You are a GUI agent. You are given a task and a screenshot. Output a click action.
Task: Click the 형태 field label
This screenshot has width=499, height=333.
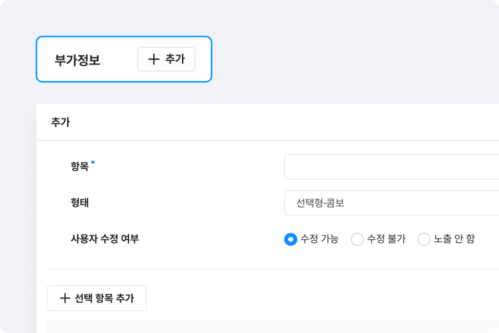pyautogui.click(x=79, y=203)
